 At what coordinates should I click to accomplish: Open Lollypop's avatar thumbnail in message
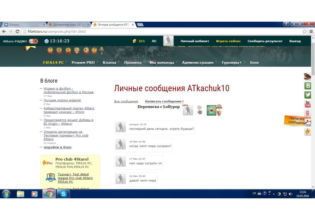(121, 127)
